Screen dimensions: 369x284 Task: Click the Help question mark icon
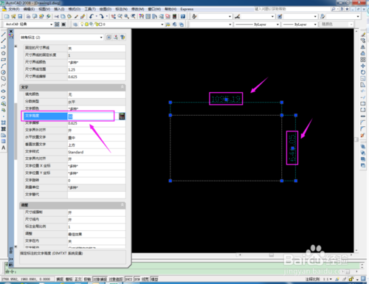183,16
